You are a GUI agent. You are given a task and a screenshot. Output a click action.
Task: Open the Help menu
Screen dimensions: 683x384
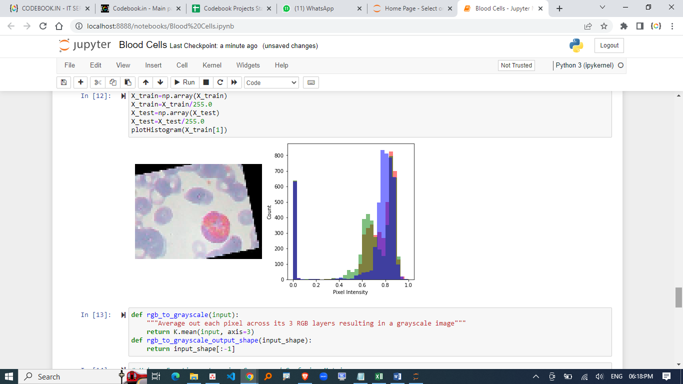[x=281, y=65]
